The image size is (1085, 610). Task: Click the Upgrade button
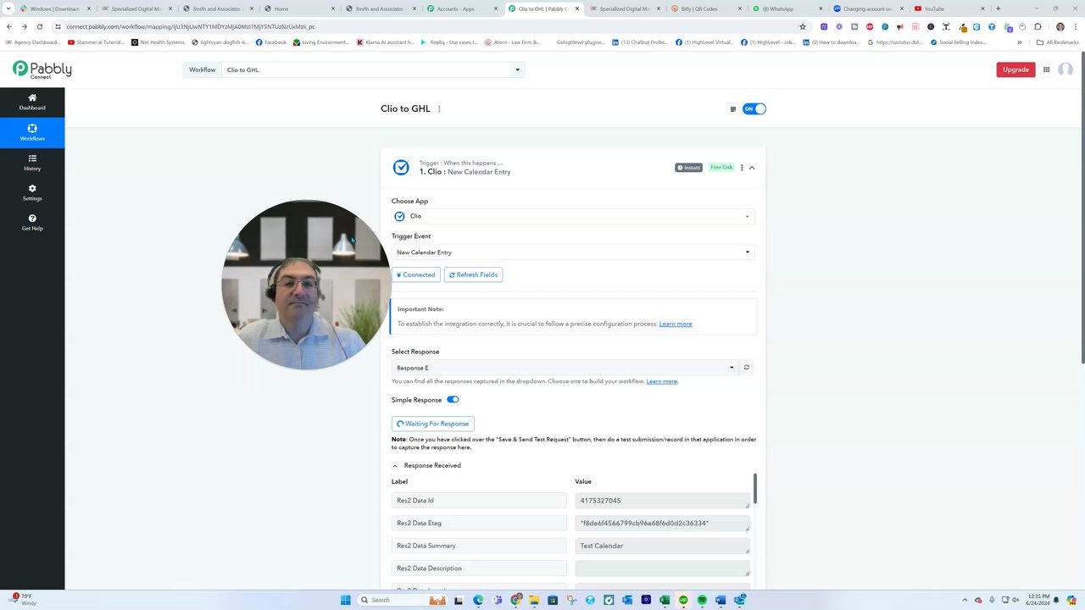(1015, 69)
